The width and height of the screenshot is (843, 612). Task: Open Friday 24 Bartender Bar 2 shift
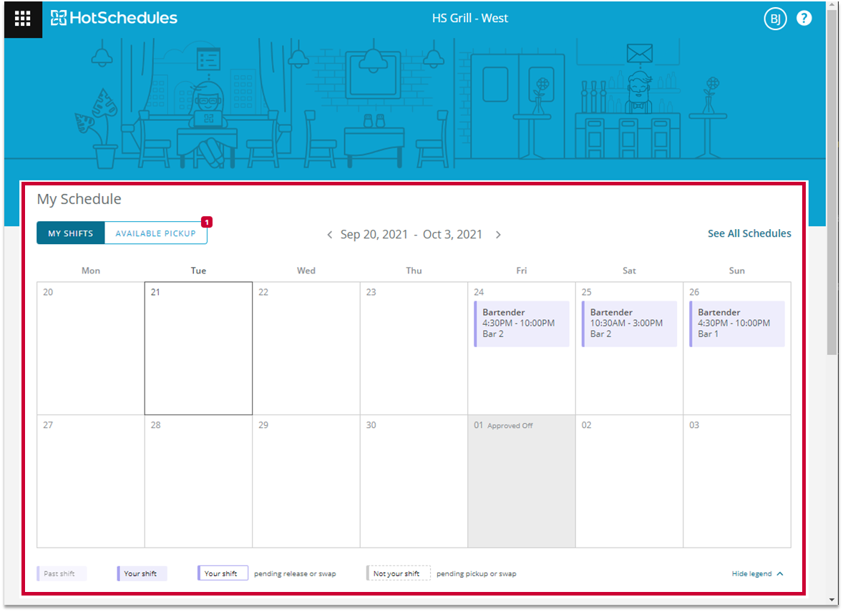[522, 324]
